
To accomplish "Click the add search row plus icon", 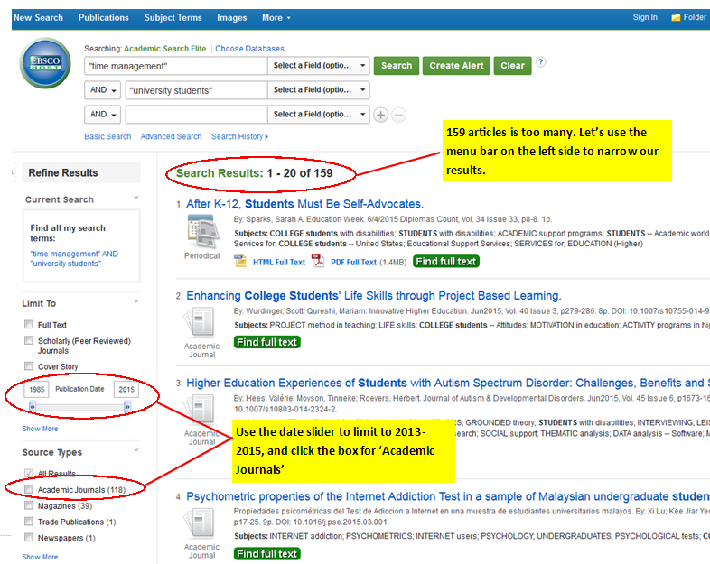I will coord(381,115).
